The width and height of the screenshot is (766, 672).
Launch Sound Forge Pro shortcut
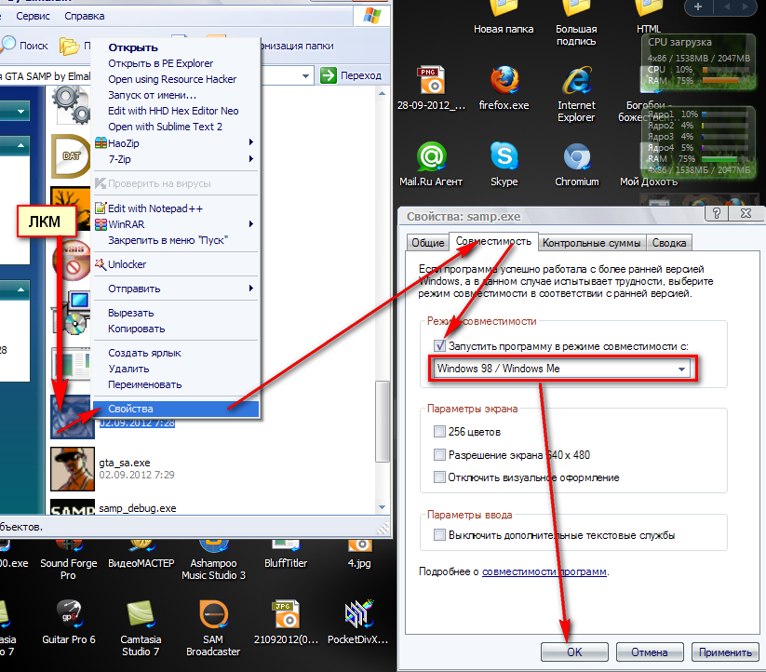click(x=68, y=546)
